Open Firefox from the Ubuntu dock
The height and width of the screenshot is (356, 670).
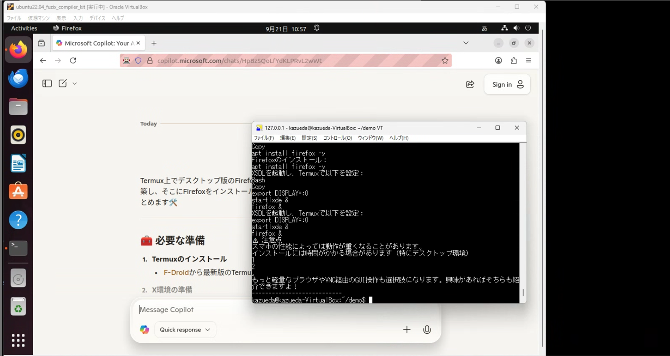point(18,50)
